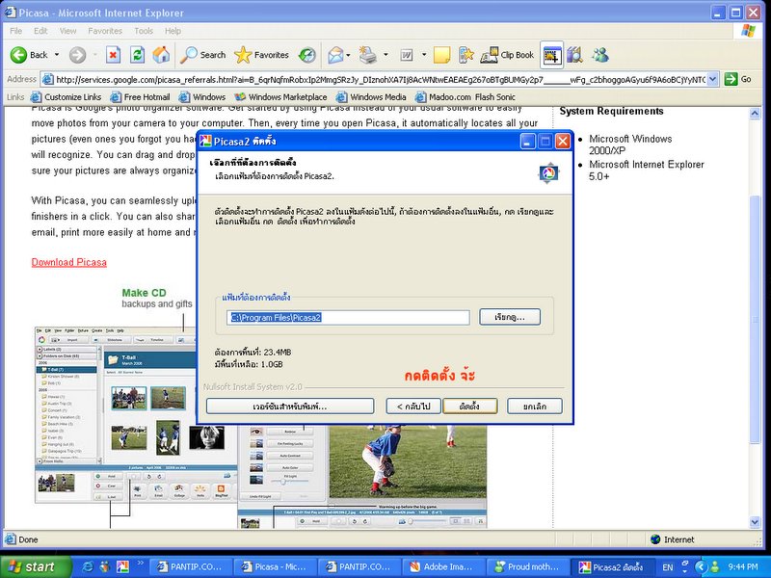Open the Help menu
The image size is (771, 578).
173,31
